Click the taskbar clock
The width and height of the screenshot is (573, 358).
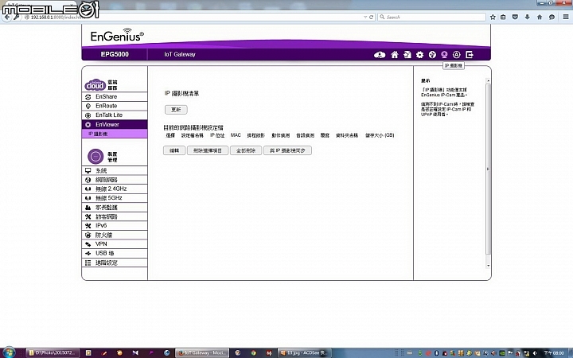coord(554,353)
